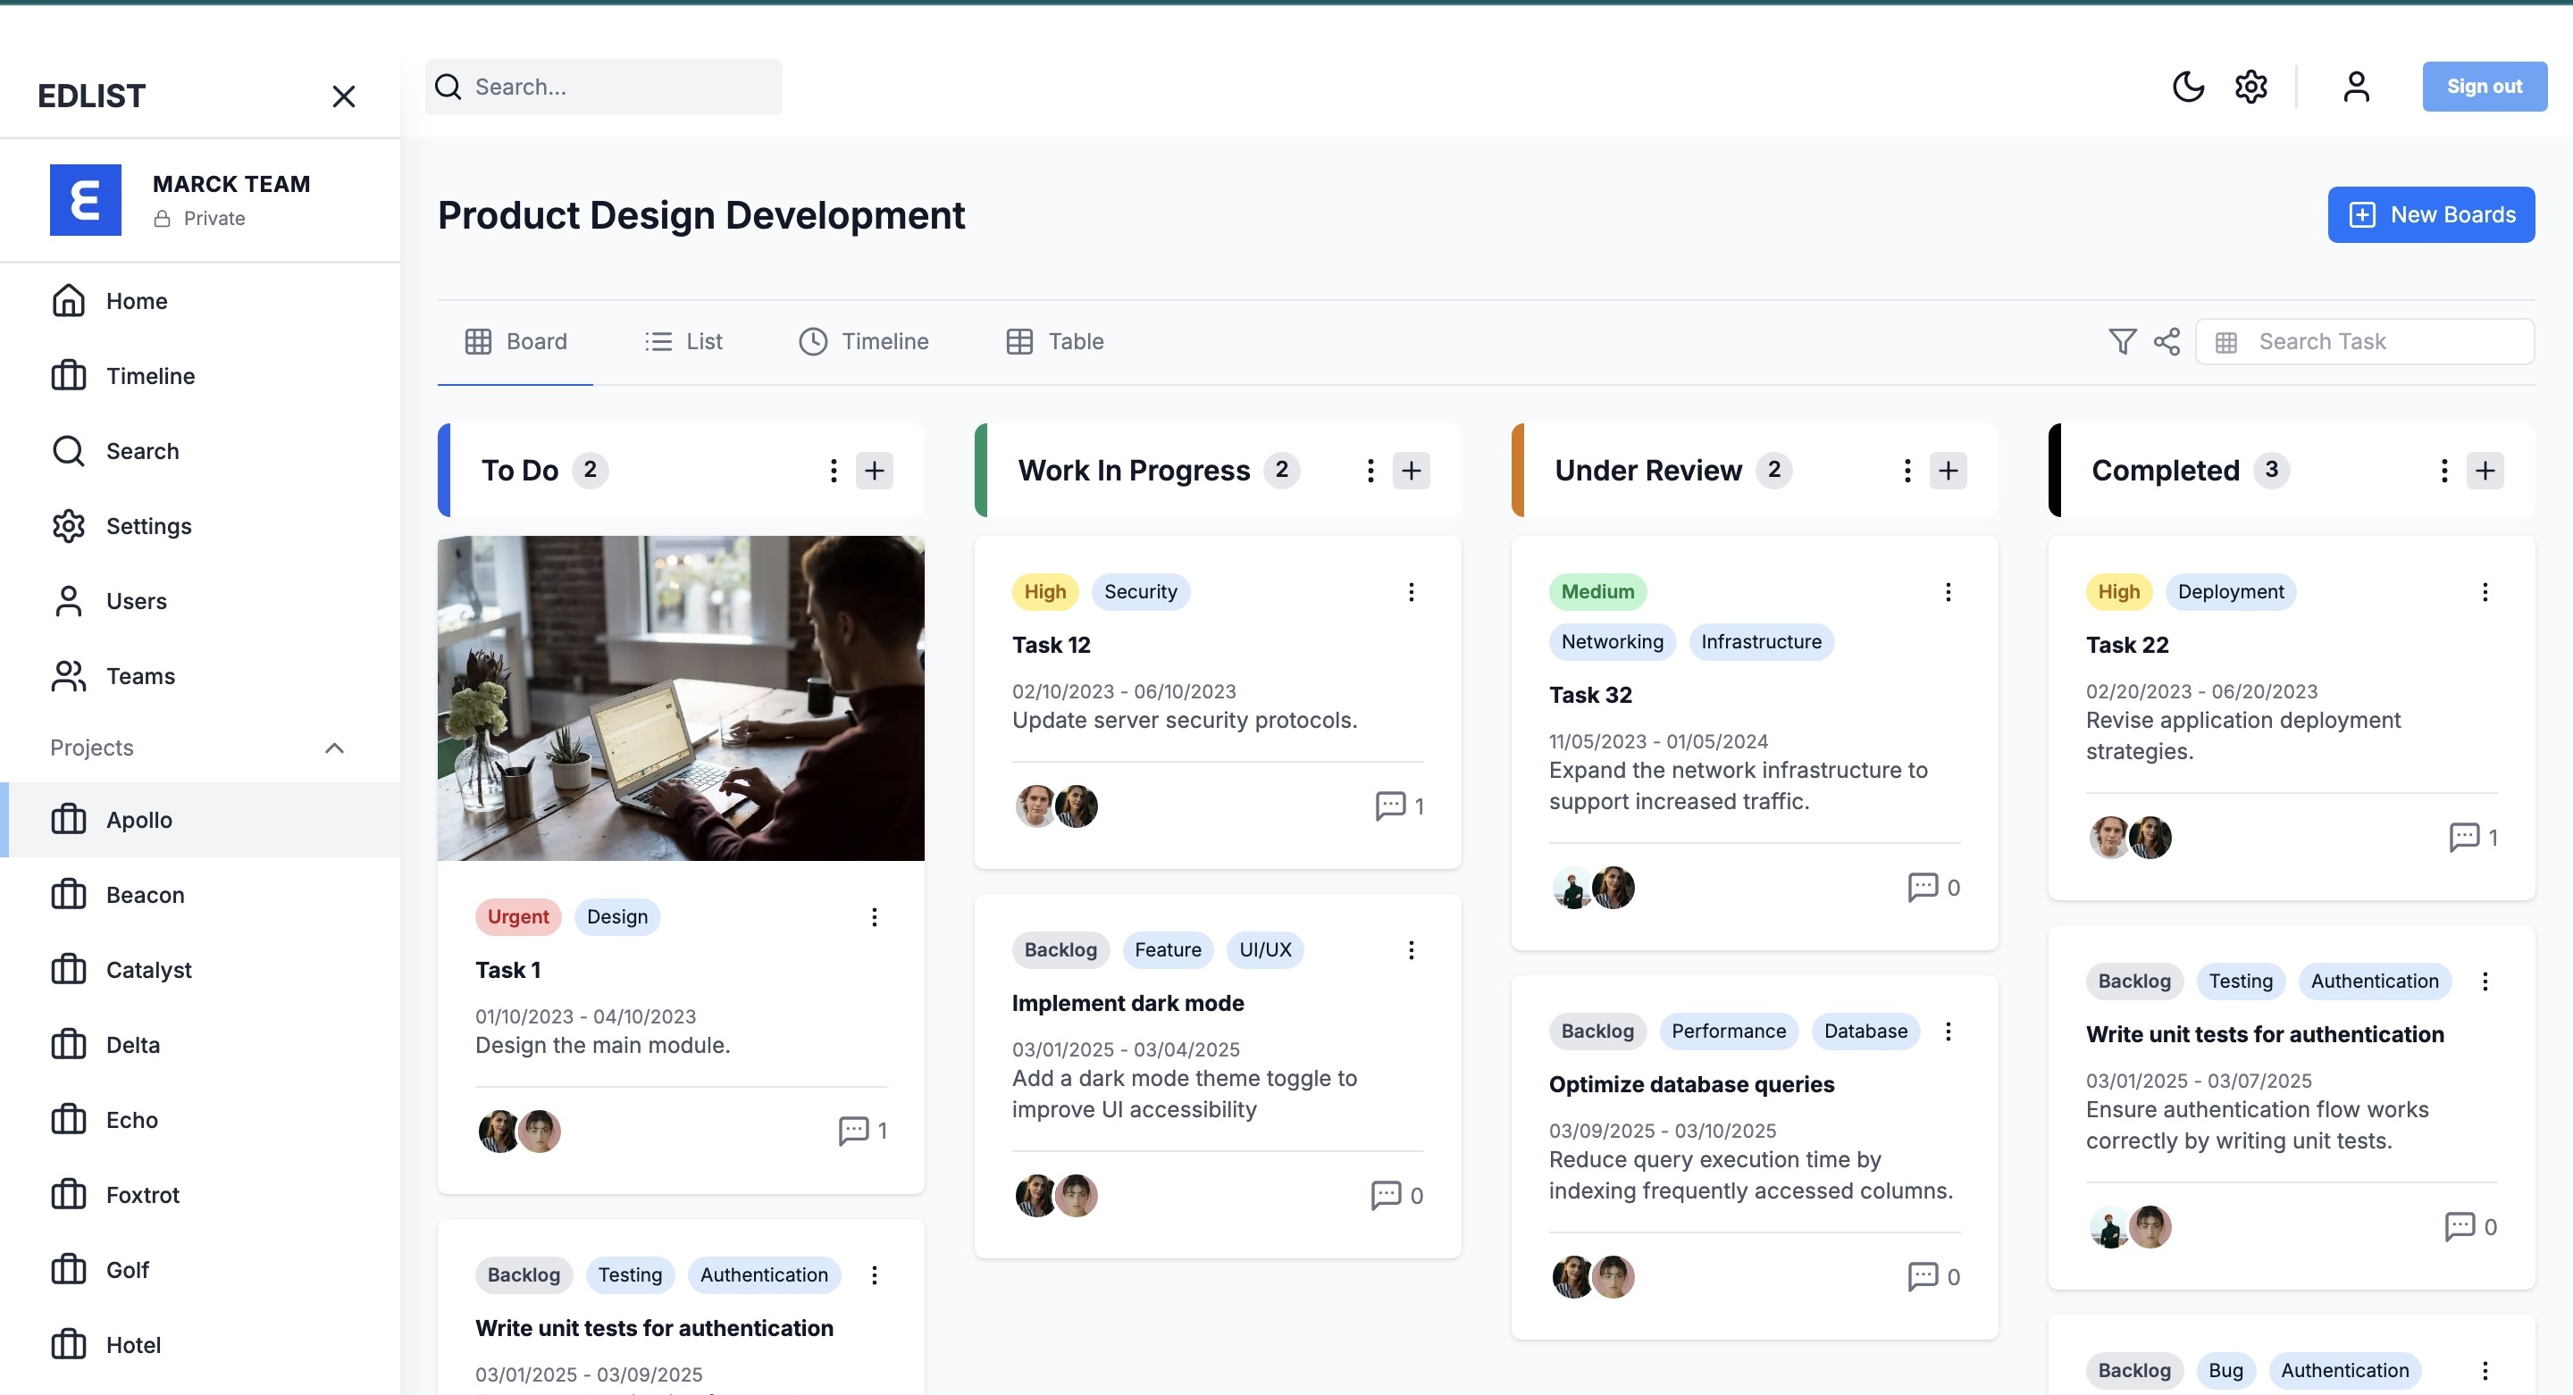Select the Hotel project
2573x1395 pixels.
tap(200, 1345)
